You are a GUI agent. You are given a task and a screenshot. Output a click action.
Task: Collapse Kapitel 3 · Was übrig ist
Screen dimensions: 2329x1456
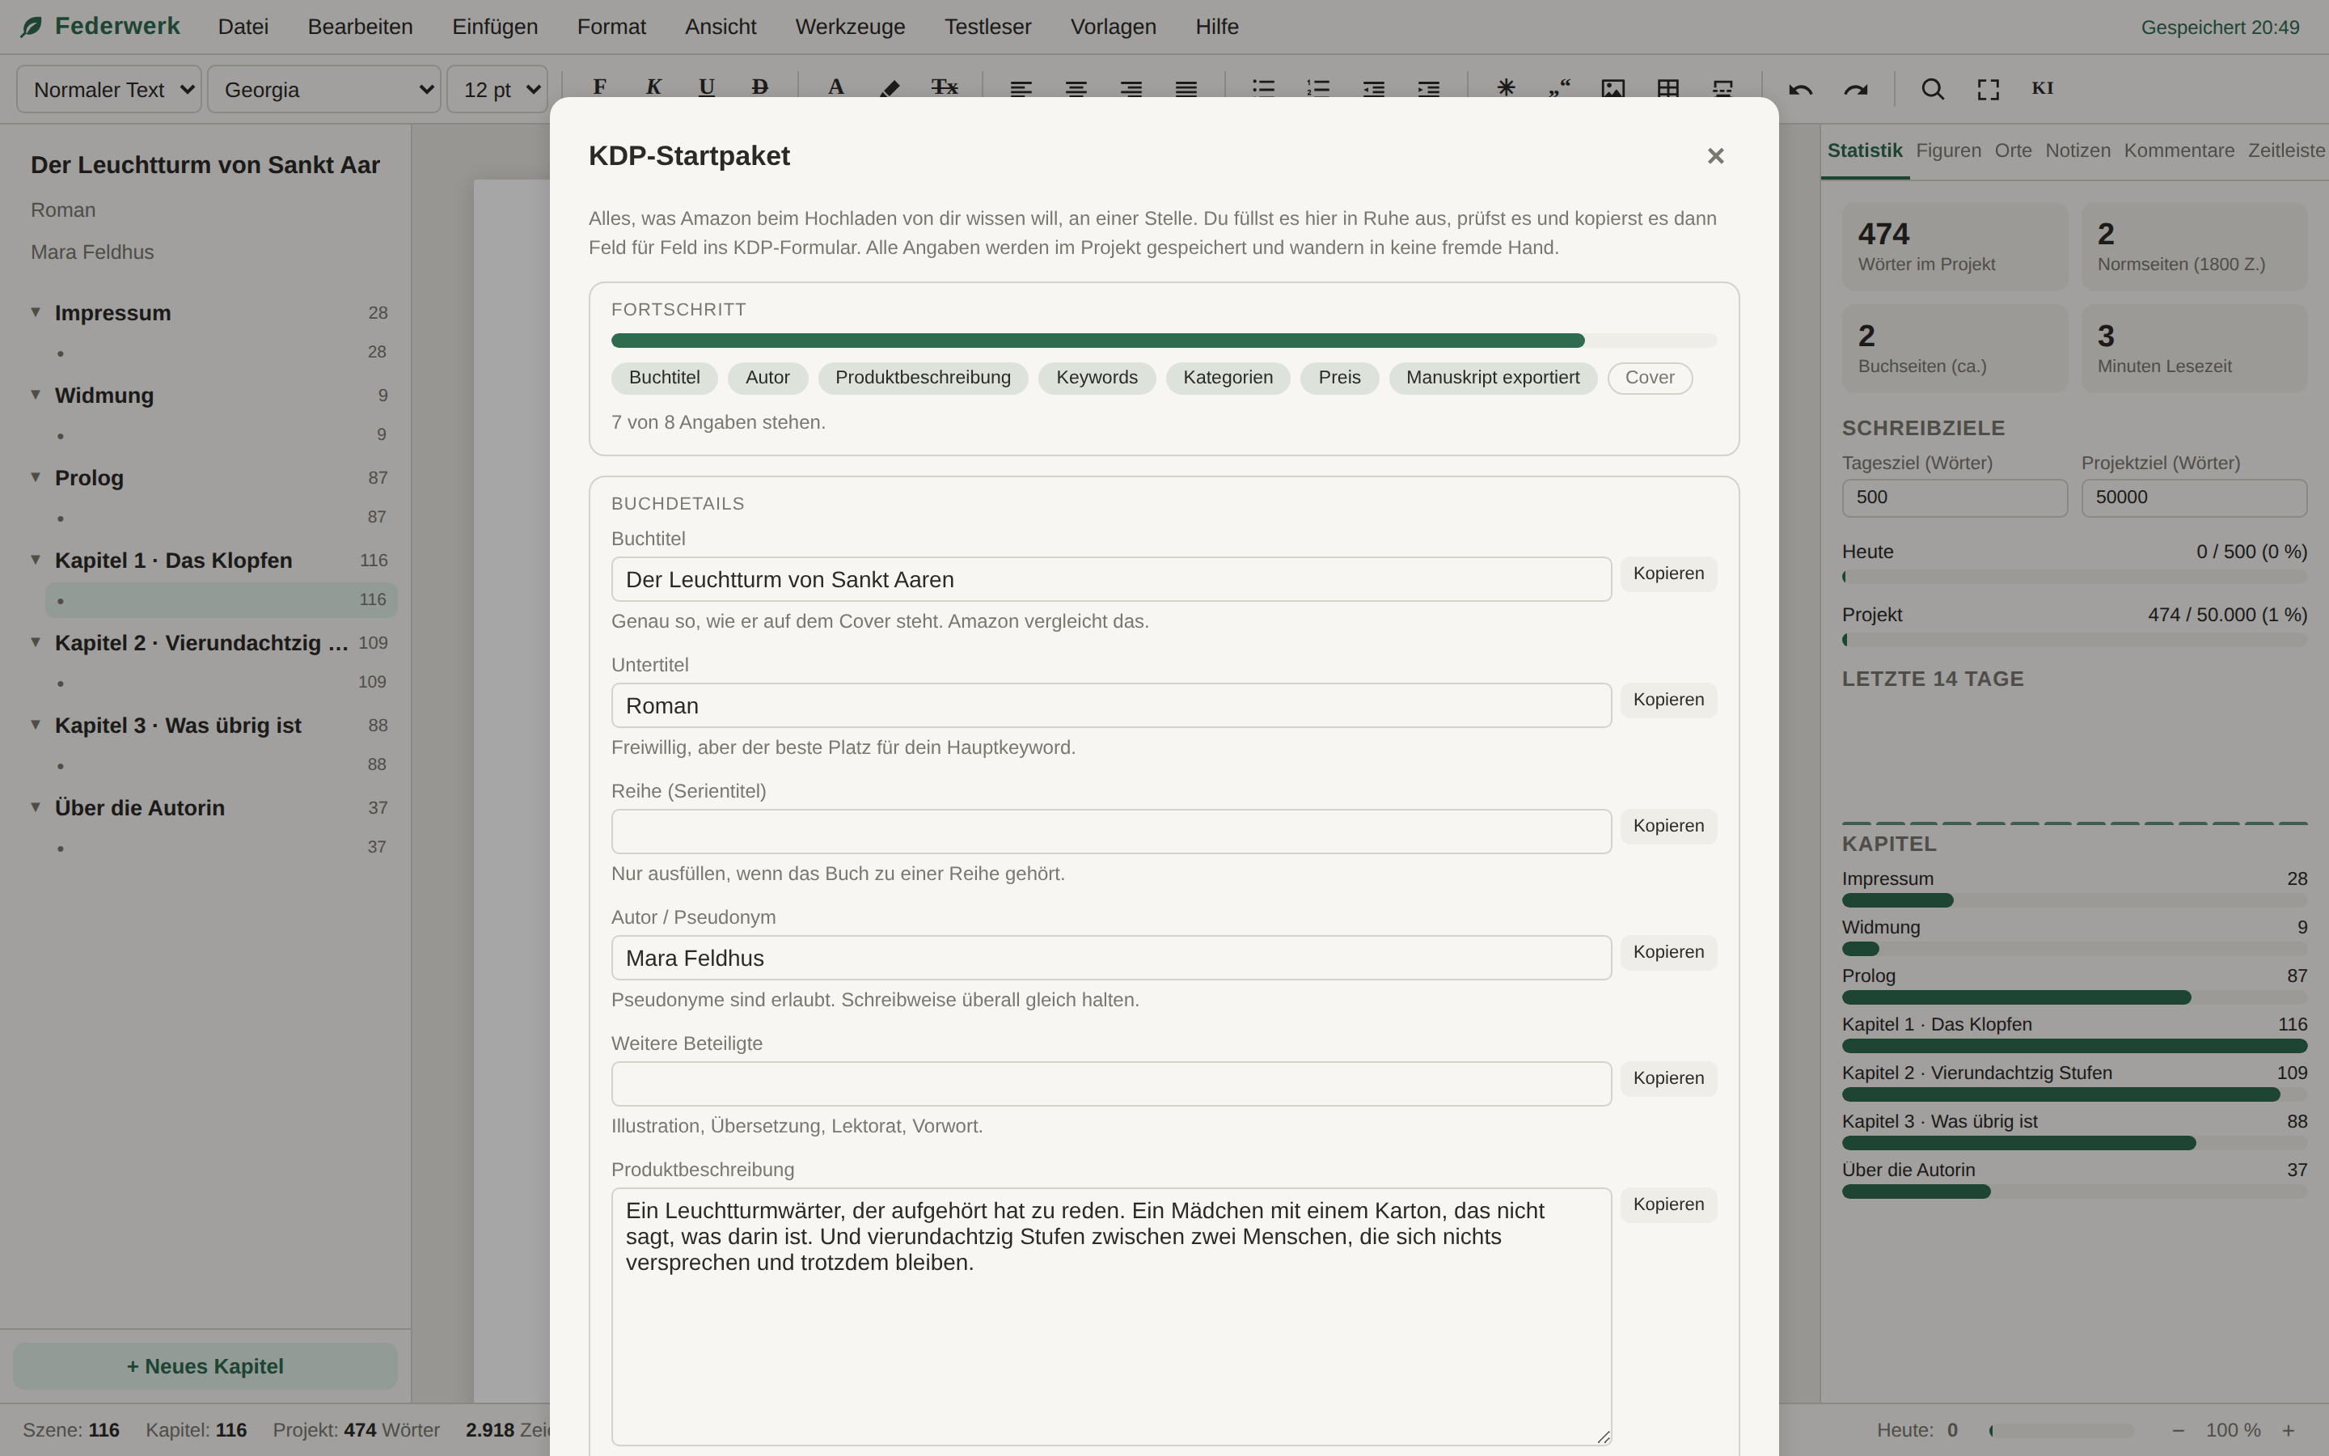click(36, 725)
